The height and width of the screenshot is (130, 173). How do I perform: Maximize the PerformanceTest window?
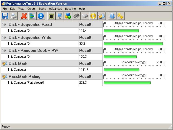pyautogui.click(x=164, y=4)
